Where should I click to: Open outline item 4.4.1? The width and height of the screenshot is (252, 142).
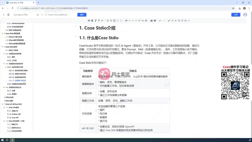(x=11, y=91)
